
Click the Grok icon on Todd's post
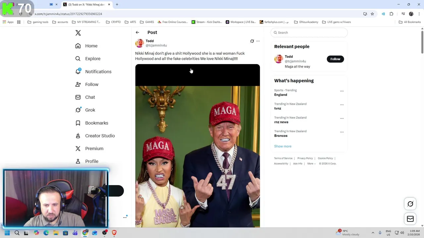pyautogui.click(x=252, y=41)
